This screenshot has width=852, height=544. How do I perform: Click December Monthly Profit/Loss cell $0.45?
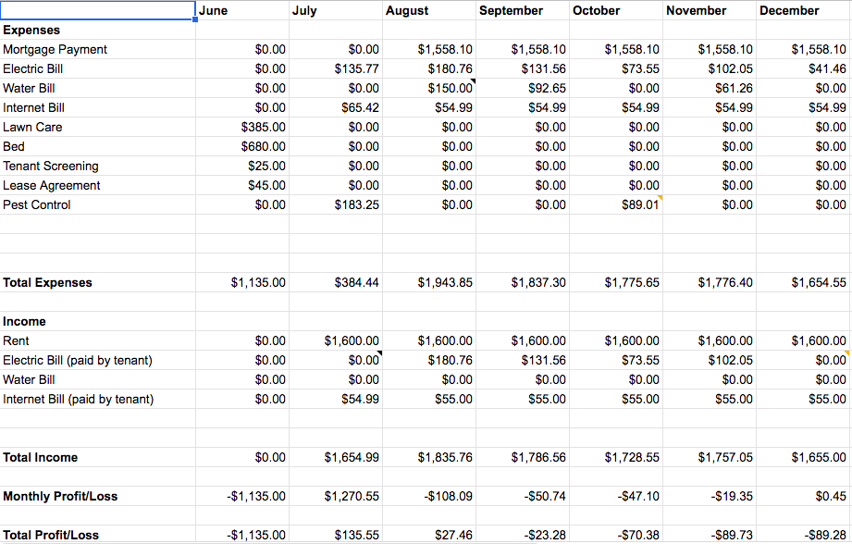804,496
